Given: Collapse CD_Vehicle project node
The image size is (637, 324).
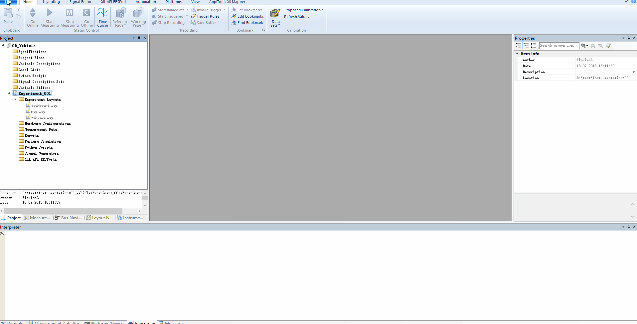Looking at the screenshot, I should 3,46.
